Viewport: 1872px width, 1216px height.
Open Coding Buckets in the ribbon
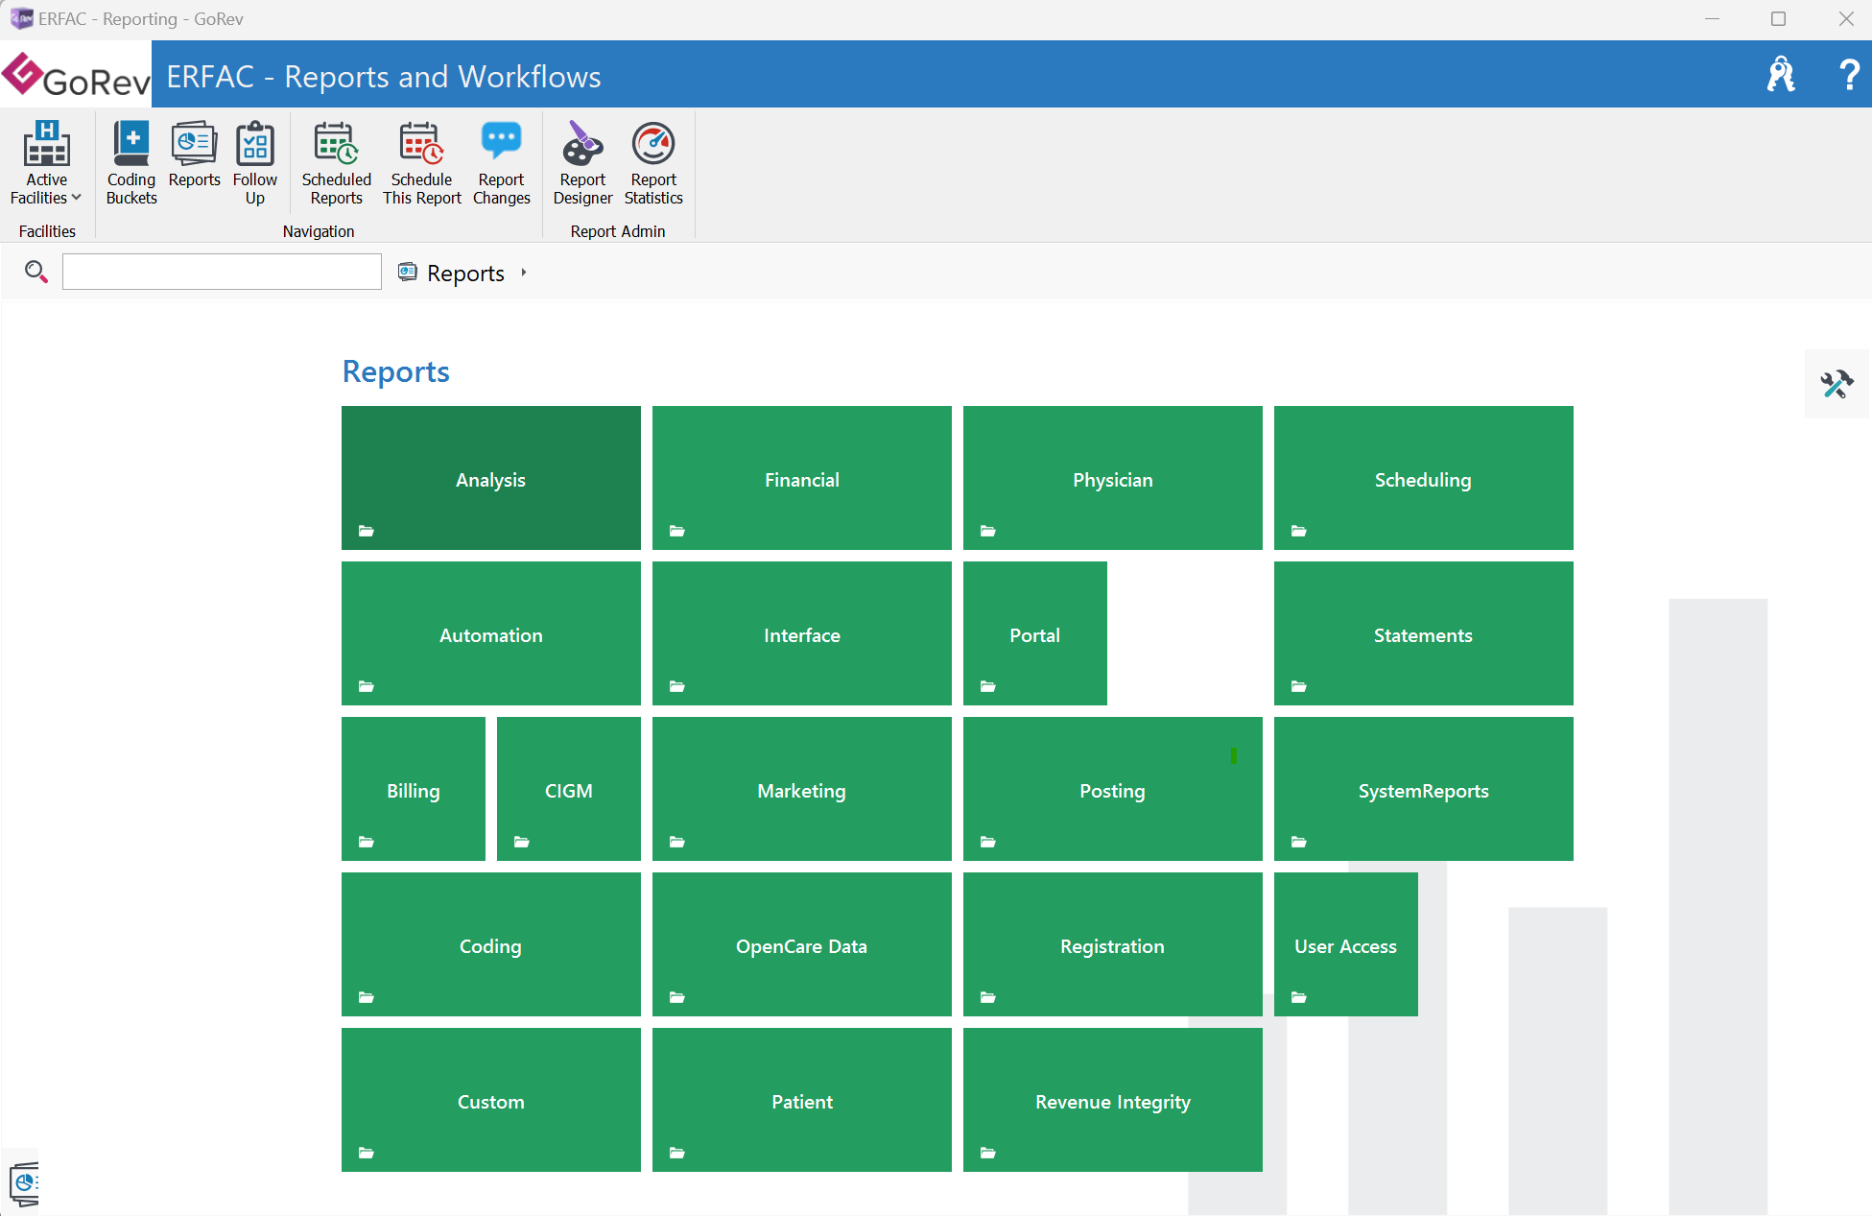pos(131,162)
